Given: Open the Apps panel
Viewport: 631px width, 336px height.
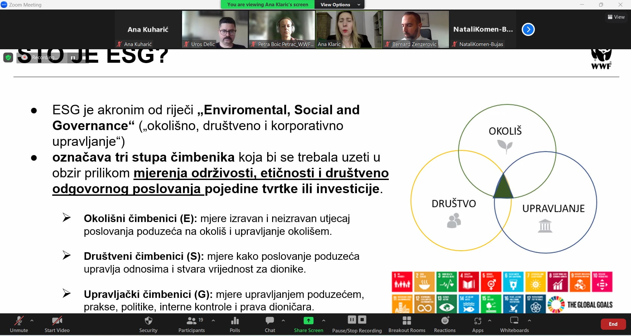Looking at the screenshot, I should tap(478, 324).
